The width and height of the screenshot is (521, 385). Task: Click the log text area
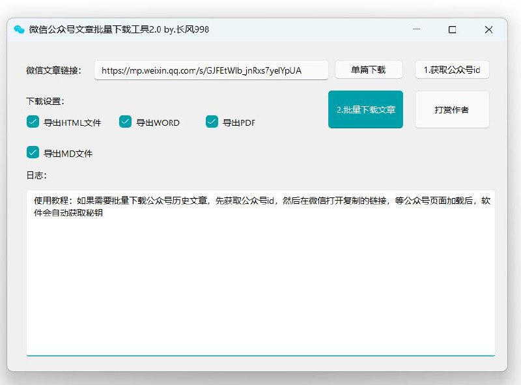click(260, 280)
